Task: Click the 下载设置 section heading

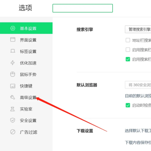Action: point(85,131)
